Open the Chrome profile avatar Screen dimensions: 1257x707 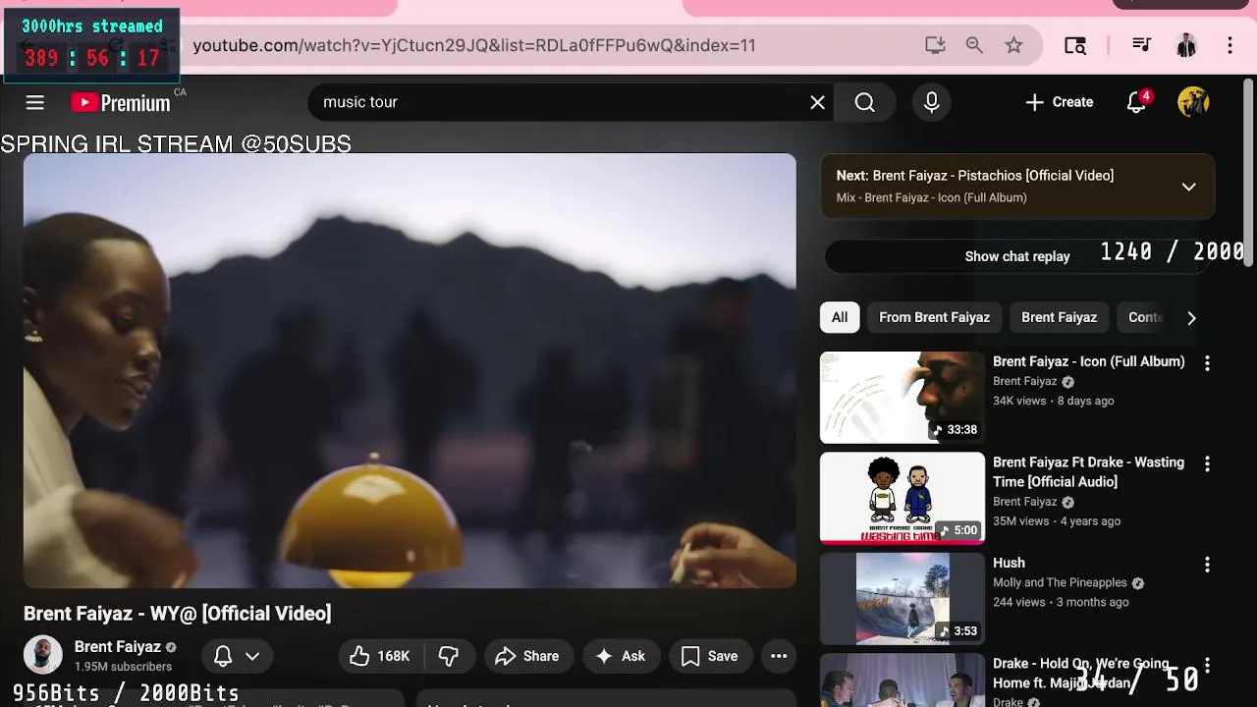(1186, 45)
